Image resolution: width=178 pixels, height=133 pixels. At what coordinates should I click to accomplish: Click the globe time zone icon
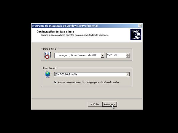47,74
